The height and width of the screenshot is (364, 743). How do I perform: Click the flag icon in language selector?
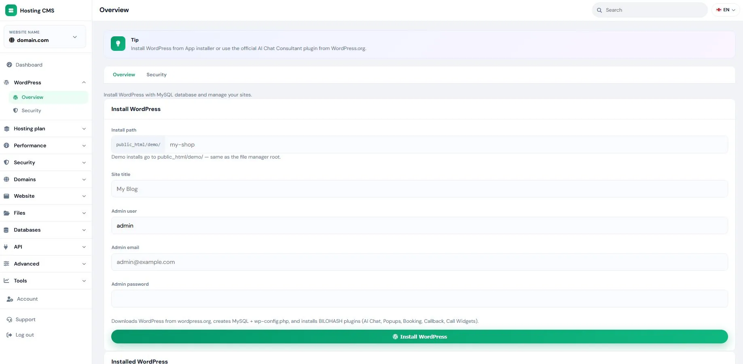[x=719, y=10]
